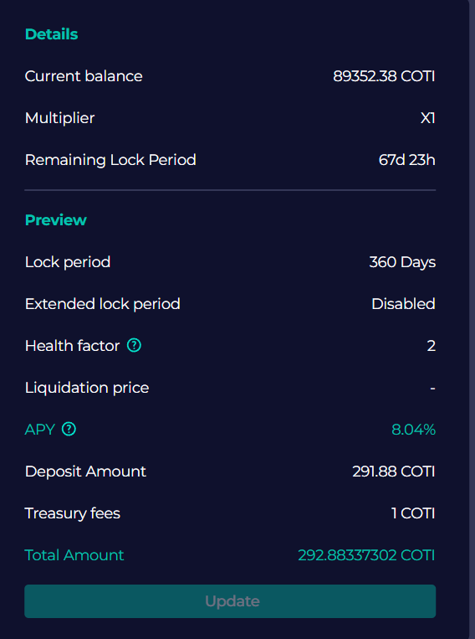The width and height of the screenshot is (475, 639).
Task: Click the 292.88337302 COTI total amount
Action: [x=366, y=555]
